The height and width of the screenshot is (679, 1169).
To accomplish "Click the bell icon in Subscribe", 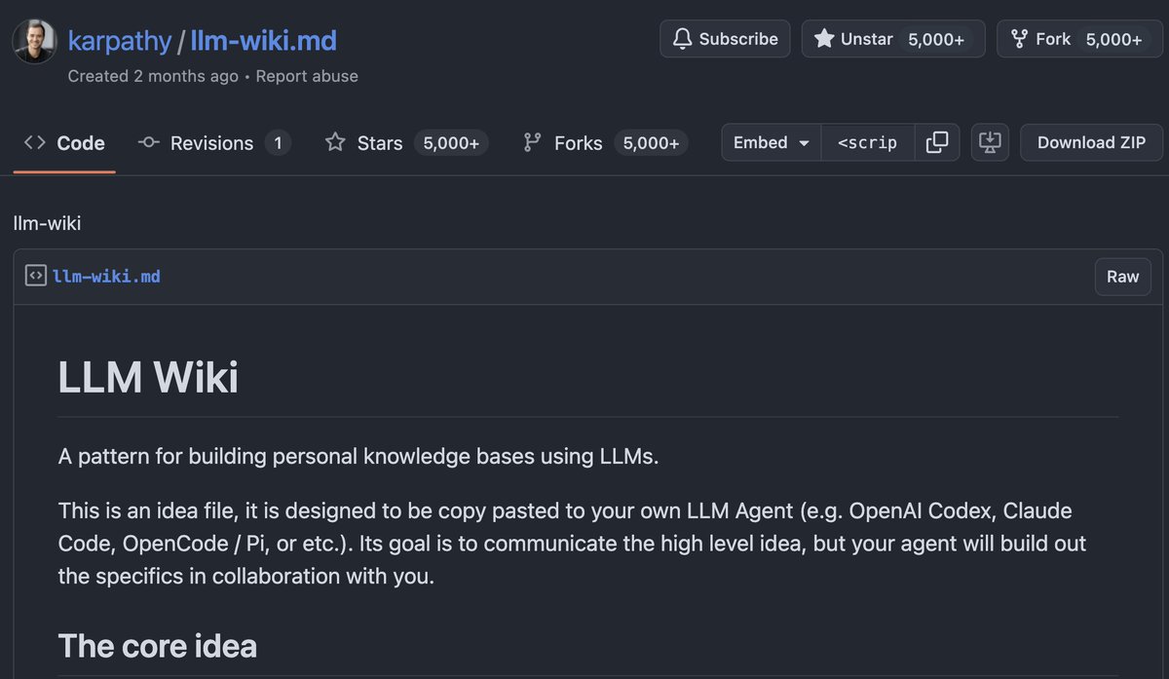I will coord(682,39).
